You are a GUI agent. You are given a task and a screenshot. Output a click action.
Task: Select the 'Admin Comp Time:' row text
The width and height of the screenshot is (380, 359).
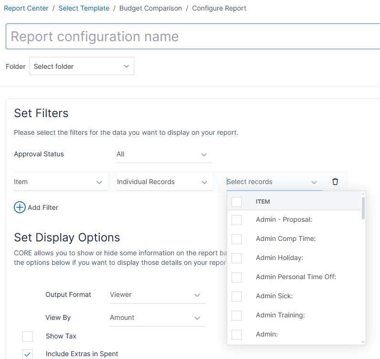[286, 239]
